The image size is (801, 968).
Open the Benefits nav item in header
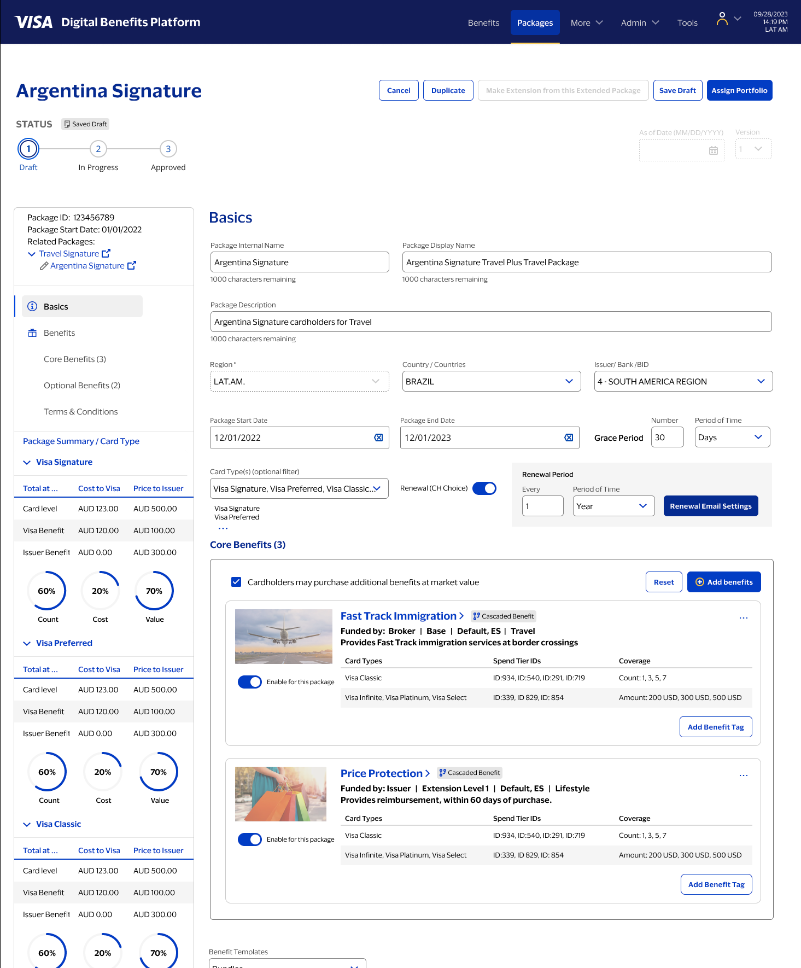483,22
